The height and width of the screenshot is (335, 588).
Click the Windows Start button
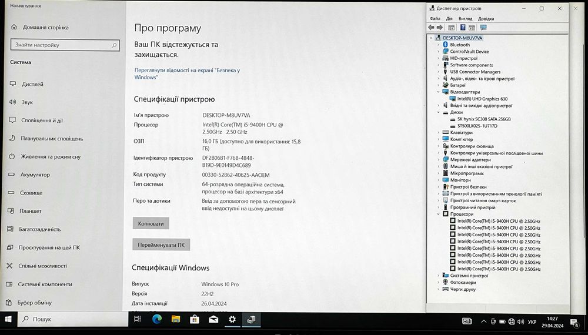[8, 319]
